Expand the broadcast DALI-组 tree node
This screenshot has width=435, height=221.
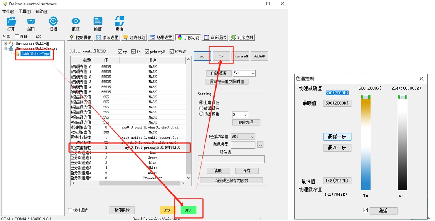point(5,44)
